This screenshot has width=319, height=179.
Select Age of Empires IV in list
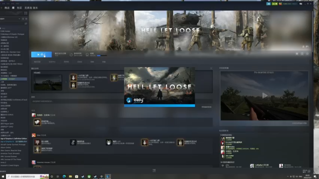click(x=14, y=142)
